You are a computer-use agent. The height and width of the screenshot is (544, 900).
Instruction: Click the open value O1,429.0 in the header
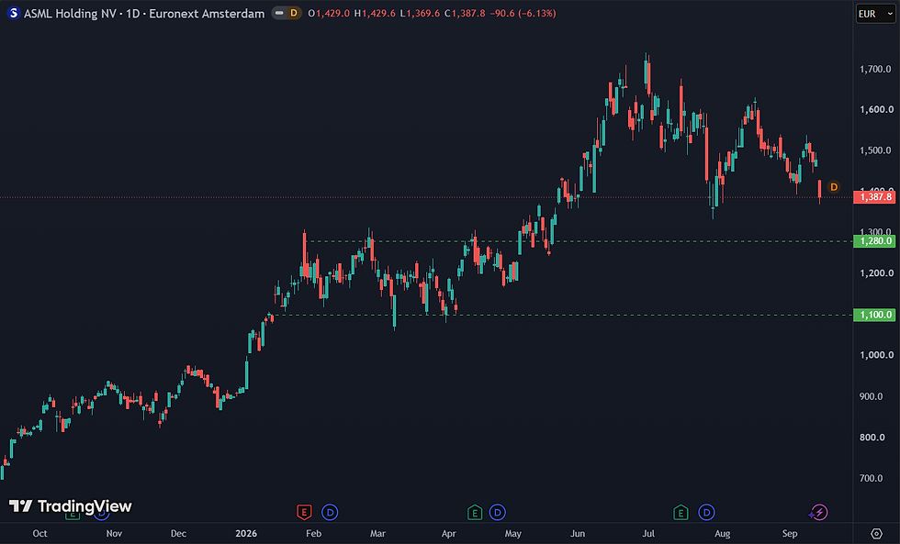[329, 13]
